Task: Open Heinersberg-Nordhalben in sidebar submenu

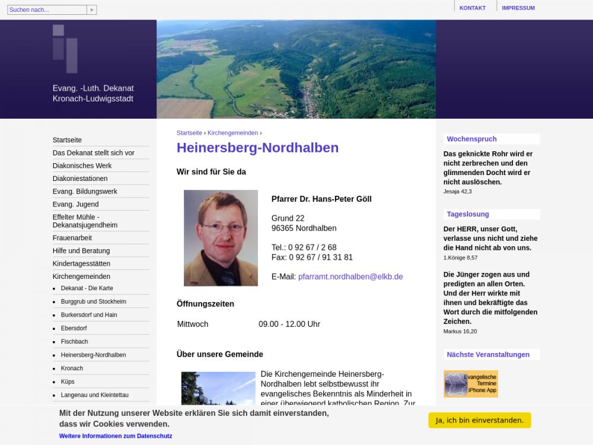Action: pyautogui.click(x=93, y=355)
